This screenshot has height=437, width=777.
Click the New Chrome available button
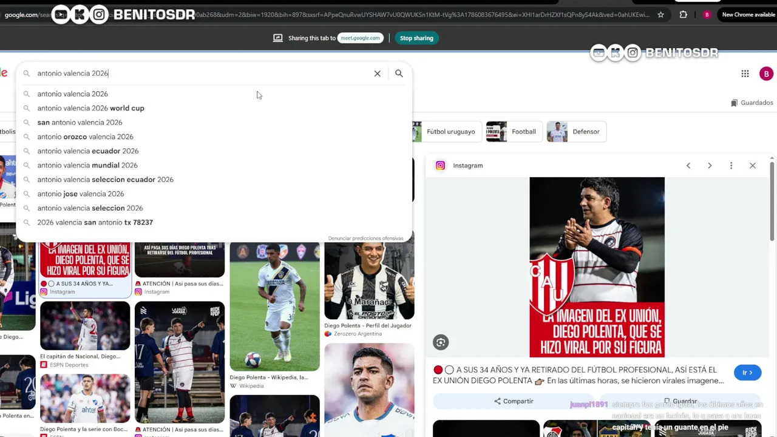[748, 15]
